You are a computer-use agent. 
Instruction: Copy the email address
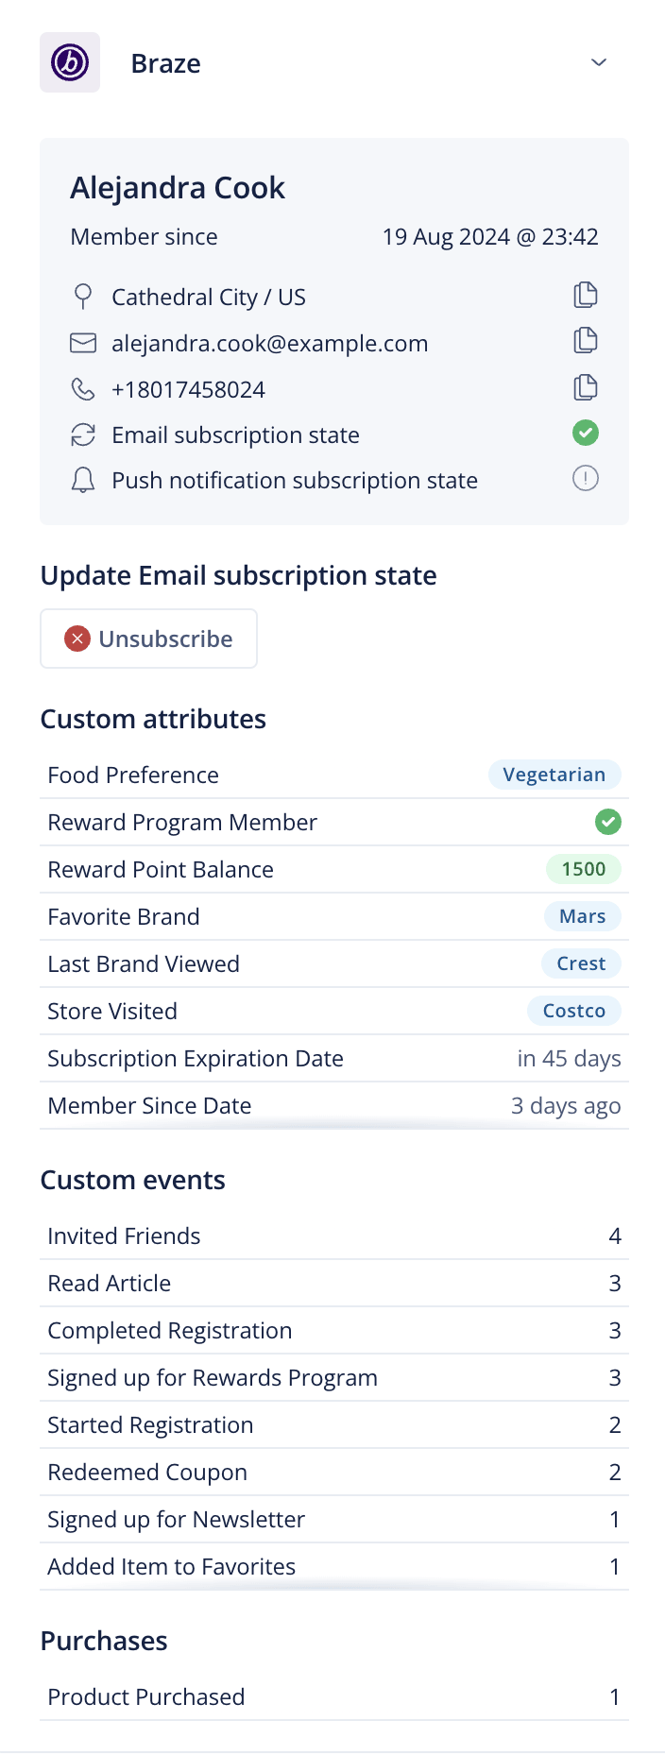coord(586,341)
